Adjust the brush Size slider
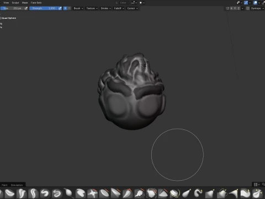The width and height of the screenshot is (265, 199). (x=12, y=8)
